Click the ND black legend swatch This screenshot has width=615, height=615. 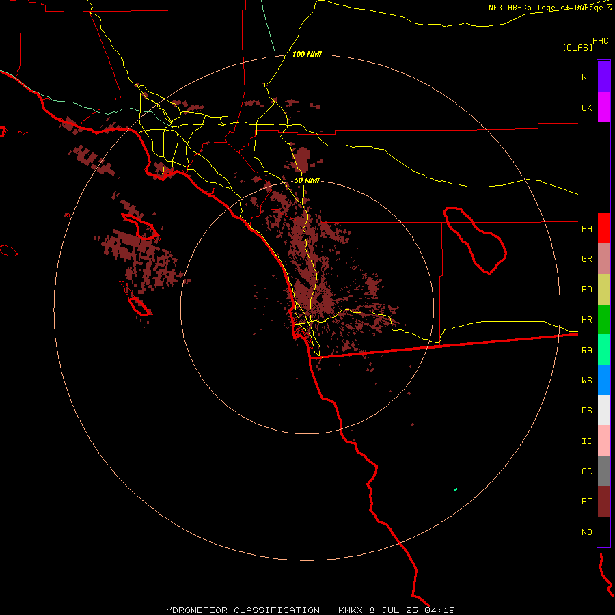(x=603, y=532)
